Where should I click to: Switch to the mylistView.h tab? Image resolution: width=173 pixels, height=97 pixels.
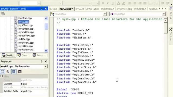(x=108, y=9)
